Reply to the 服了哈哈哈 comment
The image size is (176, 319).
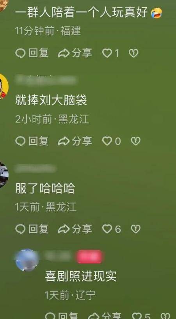click(x=32, y=229)
